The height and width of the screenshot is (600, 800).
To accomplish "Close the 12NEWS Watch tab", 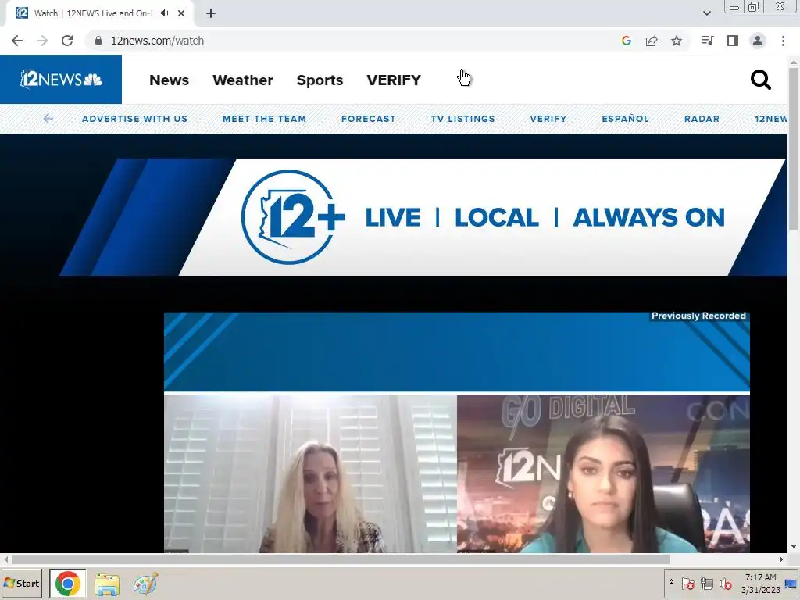I will point(181,13).
